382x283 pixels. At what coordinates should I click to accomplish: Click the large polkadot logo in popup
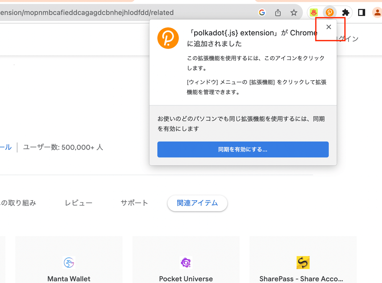tap(168, 38)
